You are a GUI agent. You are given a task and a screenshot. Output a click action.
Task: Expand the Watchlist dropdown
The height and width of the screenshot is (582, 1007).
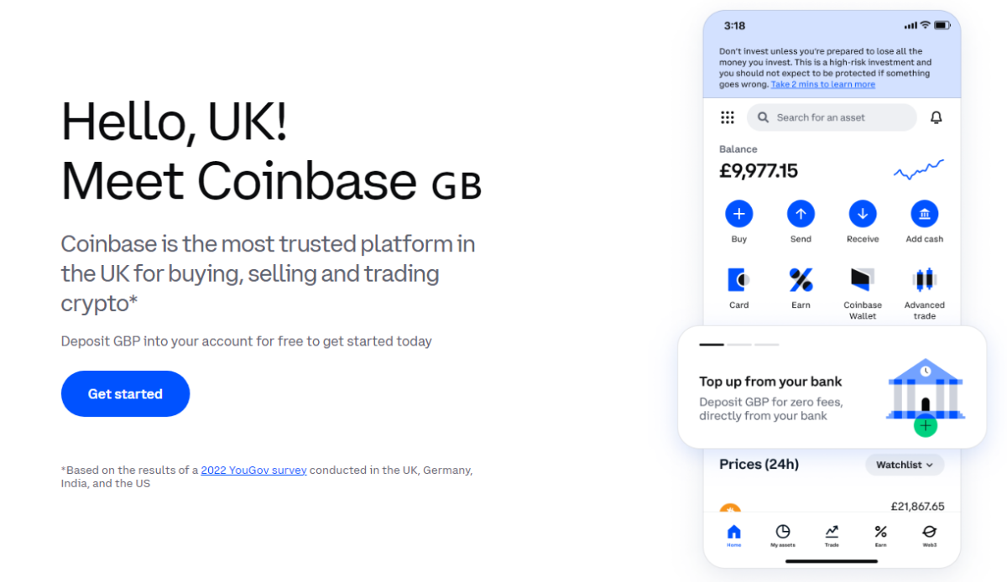click(905, 465)
